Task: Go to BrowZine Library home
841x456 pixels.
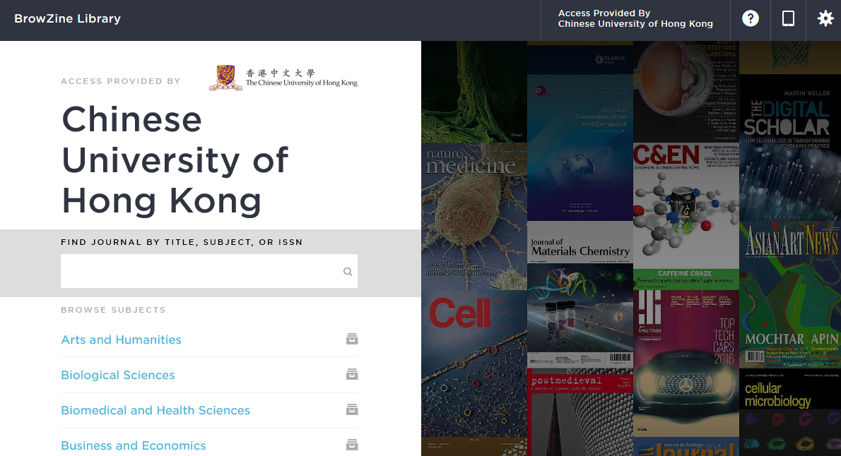Action: pos(68,19)
